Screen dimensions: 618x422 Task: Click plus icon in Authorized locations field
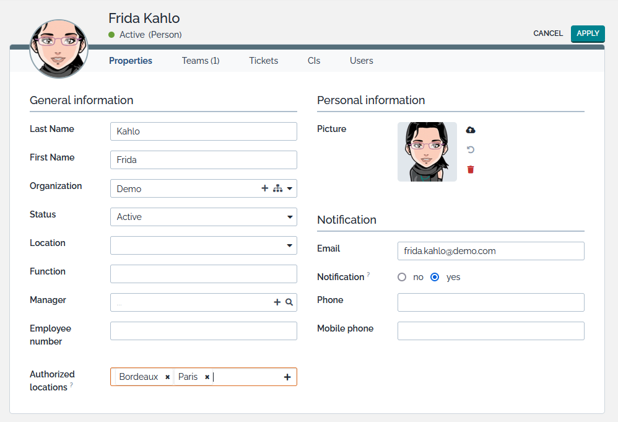pyautogui.click(x=287, y=377)
